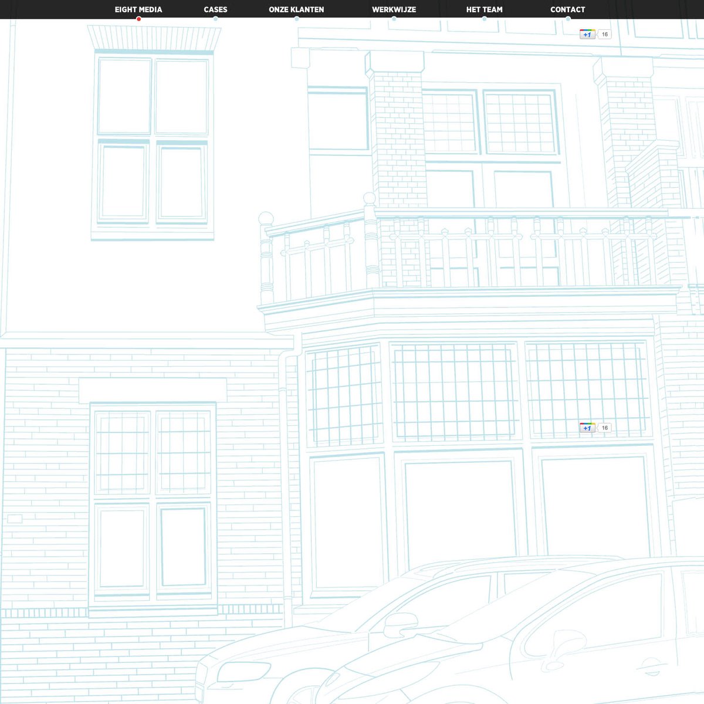
Task: Select Onze Klanten in navigation bar
Action: [296, 9]
